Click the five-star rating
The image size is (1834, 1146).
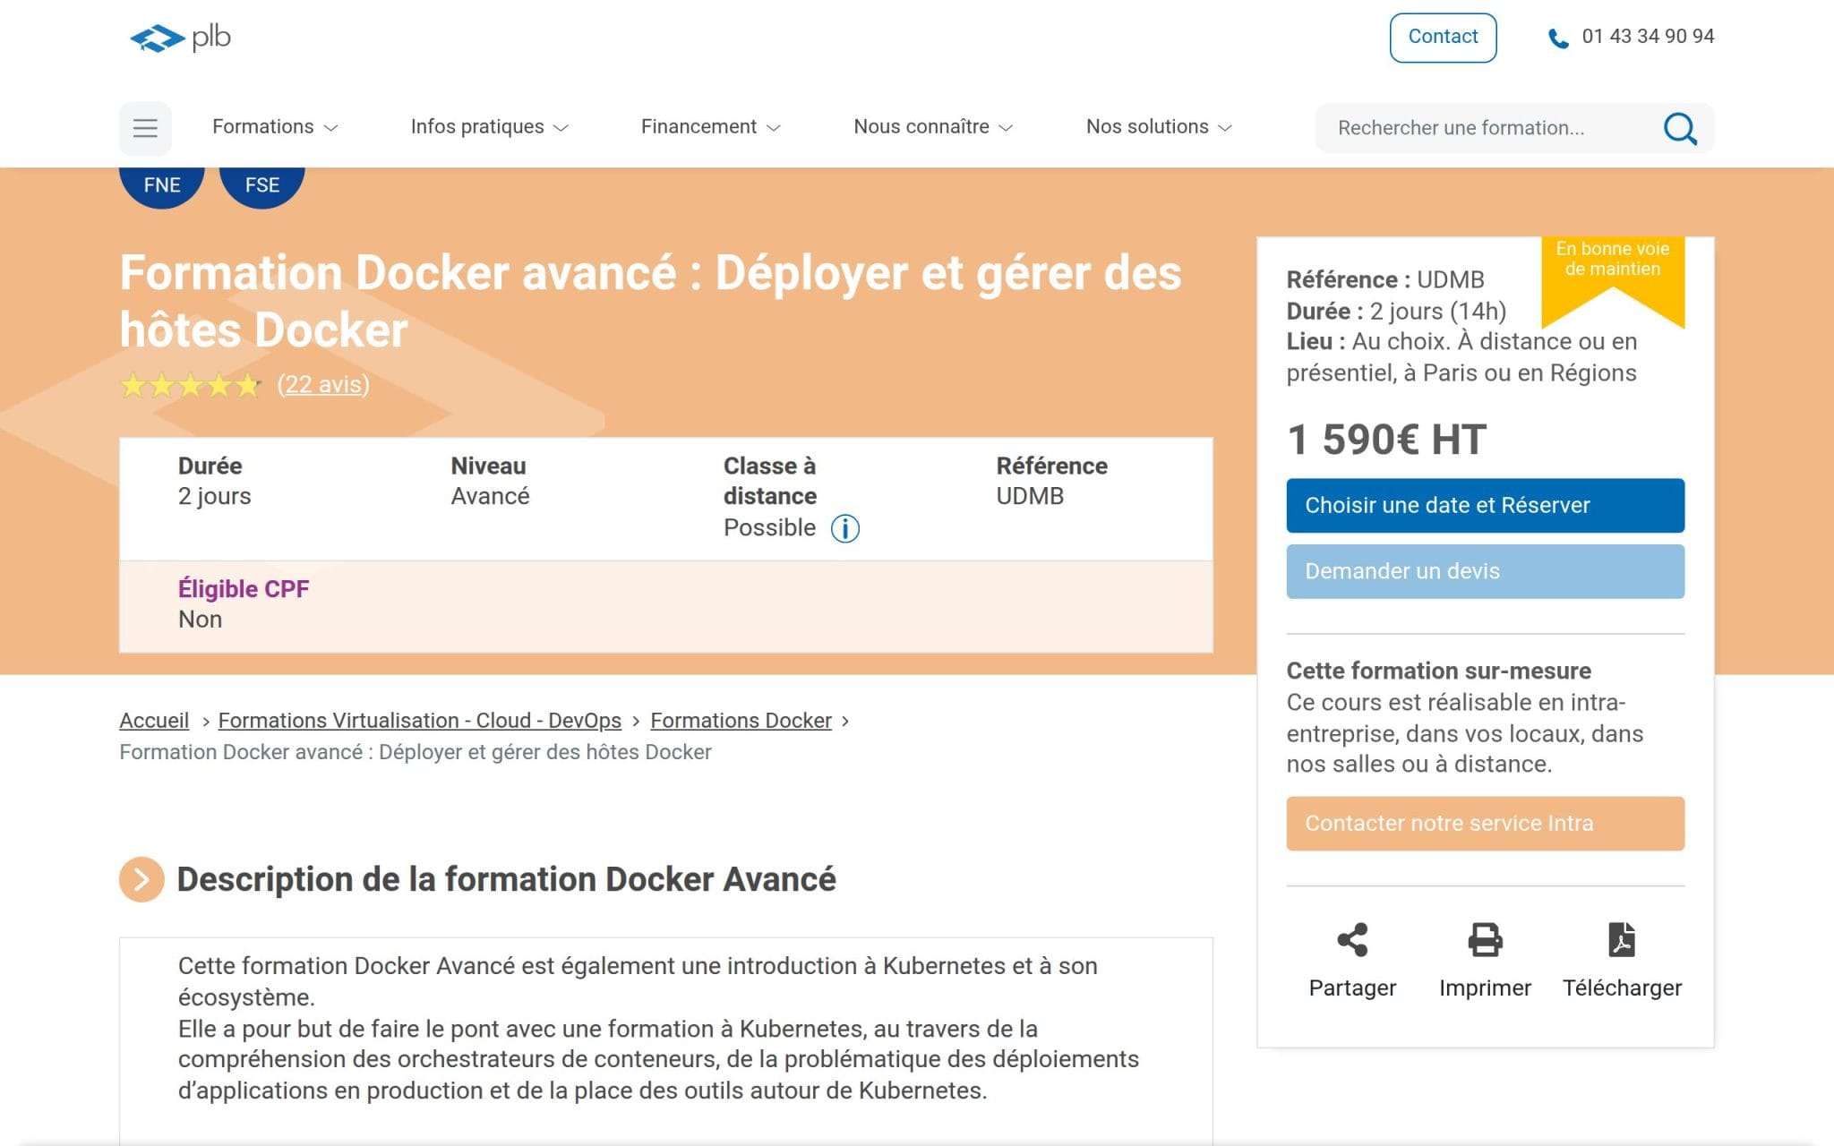[190, 385]
